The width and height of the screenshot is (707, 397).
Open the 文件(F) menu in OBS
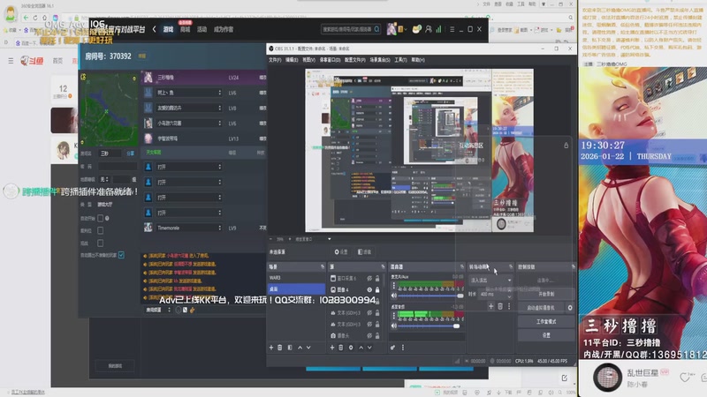pos(275,60)
